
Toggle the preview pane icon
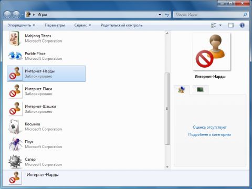[x=231, y=25]
